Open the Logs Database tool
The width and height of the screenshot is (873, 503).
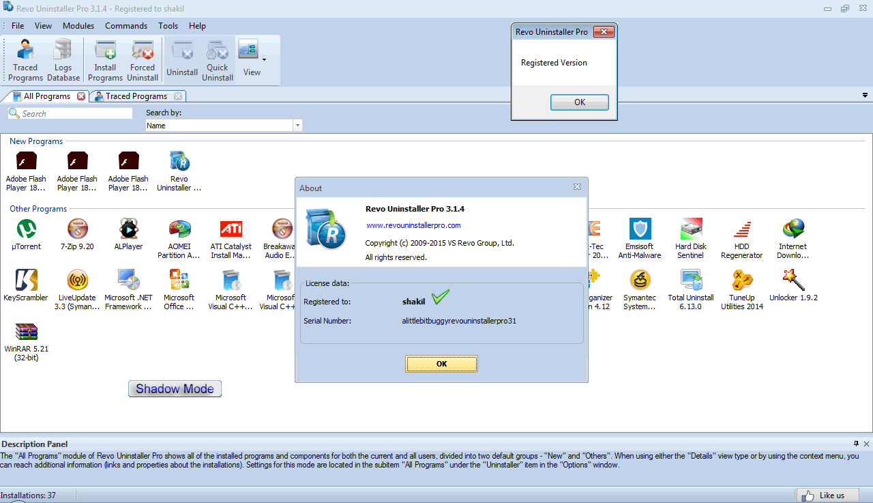[x=63, y=61]
